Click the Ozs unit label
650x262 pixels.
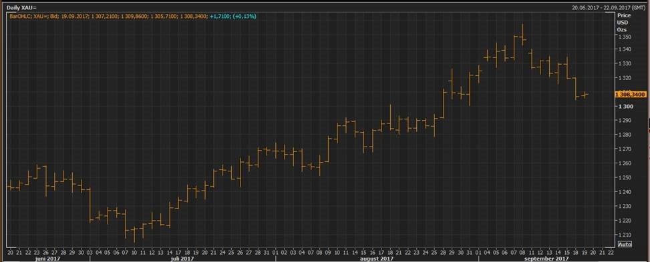click(622, 30)
